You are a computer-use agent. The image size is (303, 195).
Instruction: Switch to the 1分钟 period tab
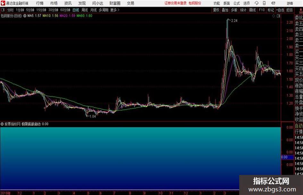pos(20,10)
